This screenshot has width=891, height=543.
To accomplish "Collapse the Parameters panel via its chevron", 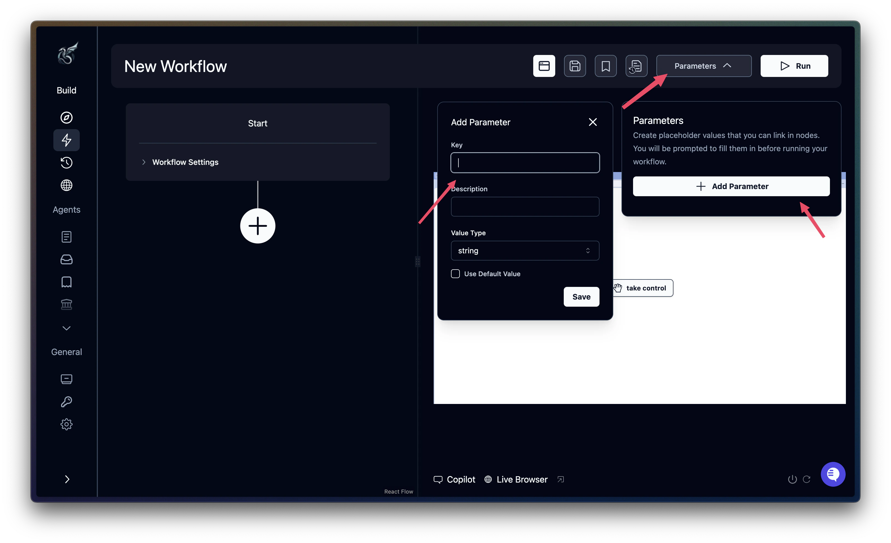I will coord(727,66).
